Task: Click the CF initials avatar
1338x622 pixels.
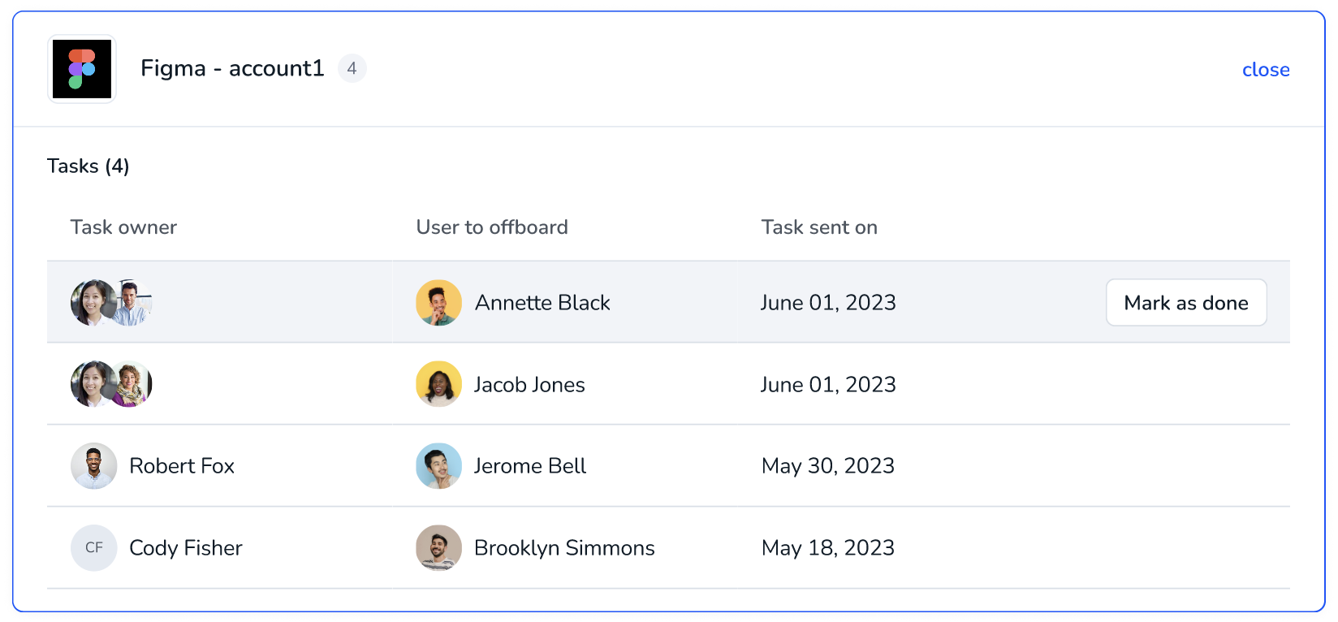Action: (93, 548)
